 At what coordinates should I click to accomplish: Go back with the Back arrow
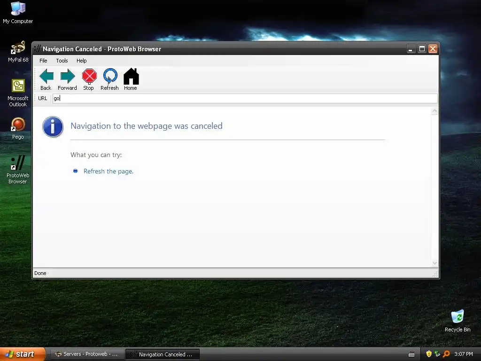(46, 79)
